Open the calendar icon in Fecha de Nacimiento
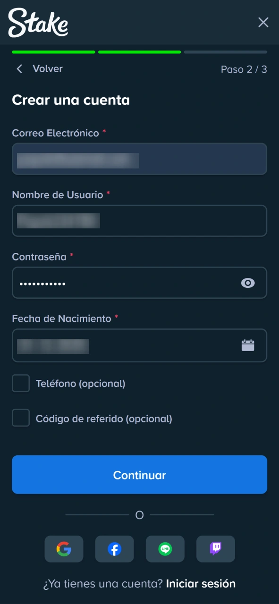This screenshot has height=604, width=279. [x=248, y=345]
